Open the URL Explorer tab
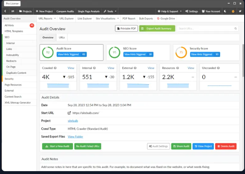 tap(67, 18)
